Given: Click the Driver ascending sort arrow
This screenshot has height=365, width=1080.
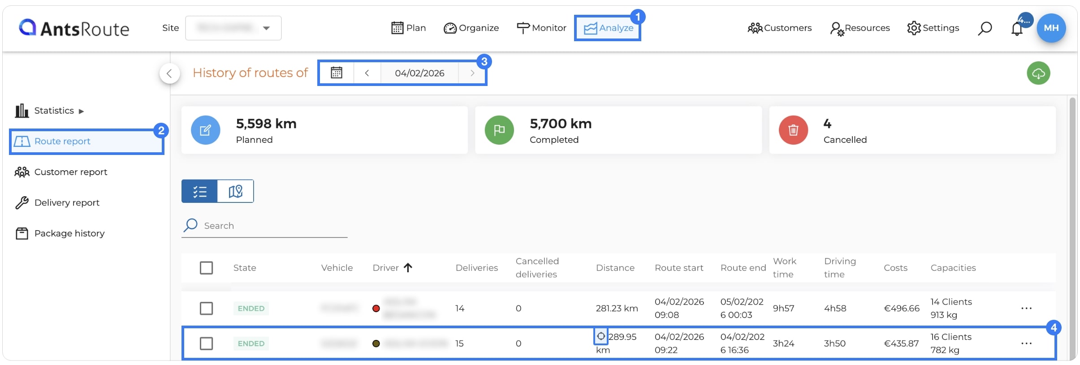Looking at the screenshot, I should 408,268.
